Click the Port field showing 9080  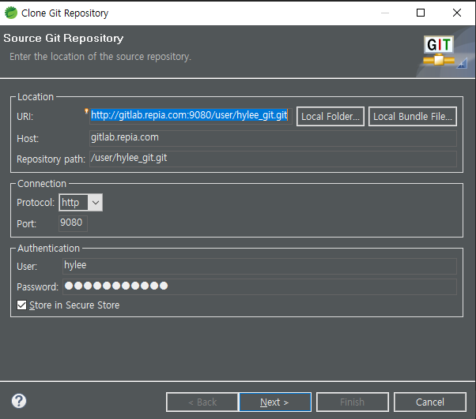(x=74, y=223)
